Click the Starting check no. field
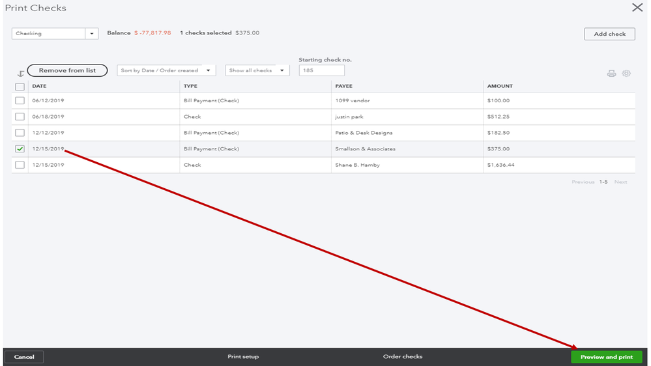Image resolution: width=651 pixels, height=366 pixels. click(x=321, y=70)
